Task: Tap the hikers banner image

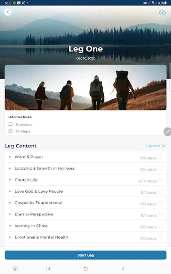Action: click(x=86, y=87)
